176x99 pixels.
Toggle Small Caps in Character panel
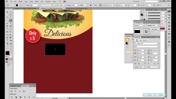139,64
